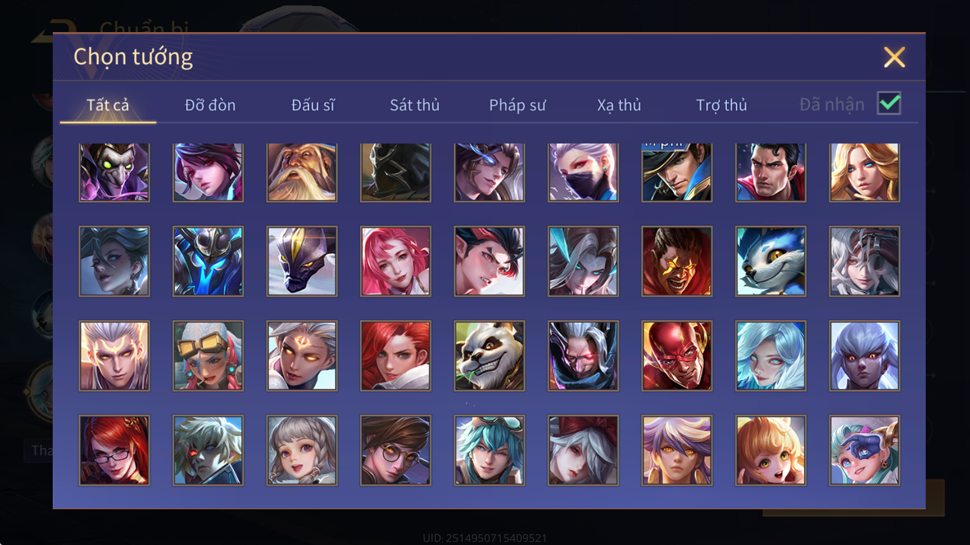Toggle the Đã nhận checkbox

(889, 104)
